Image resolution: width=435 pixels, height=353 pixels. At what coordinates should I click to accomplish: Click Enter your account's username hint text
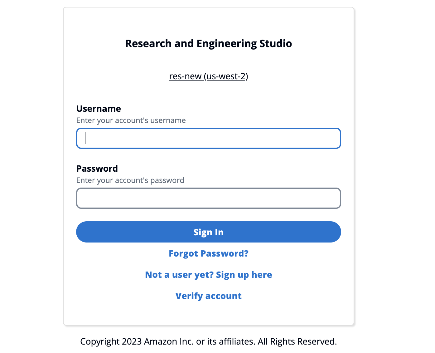point(131,120)
